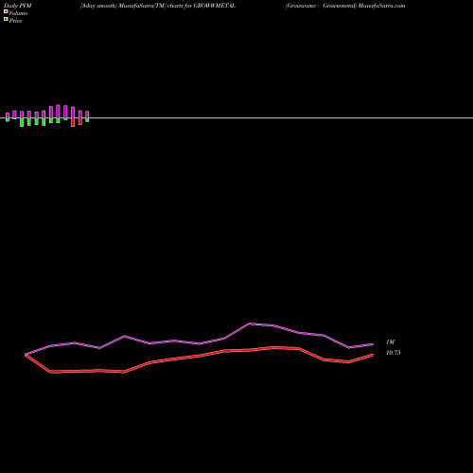Click the '10.75' price value label
Screen dimensions: 473x473
coord(394,353)
